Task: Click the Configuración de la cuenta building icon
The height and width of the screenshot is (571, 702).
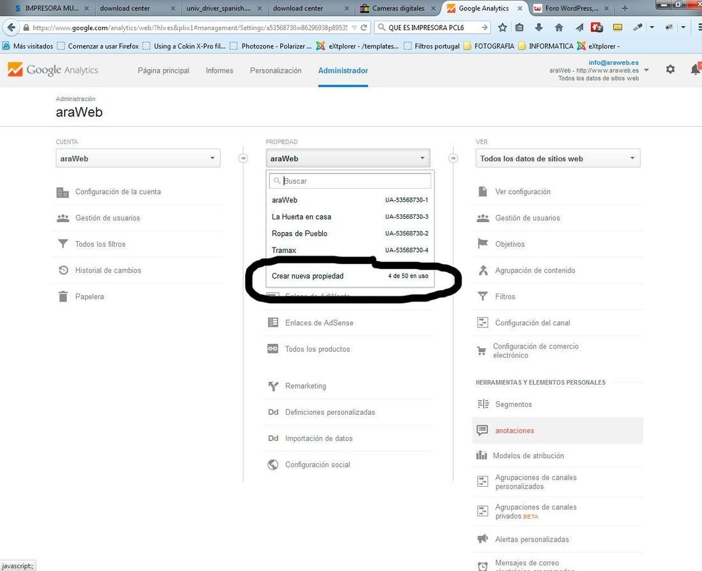Action: coord(63,192)
